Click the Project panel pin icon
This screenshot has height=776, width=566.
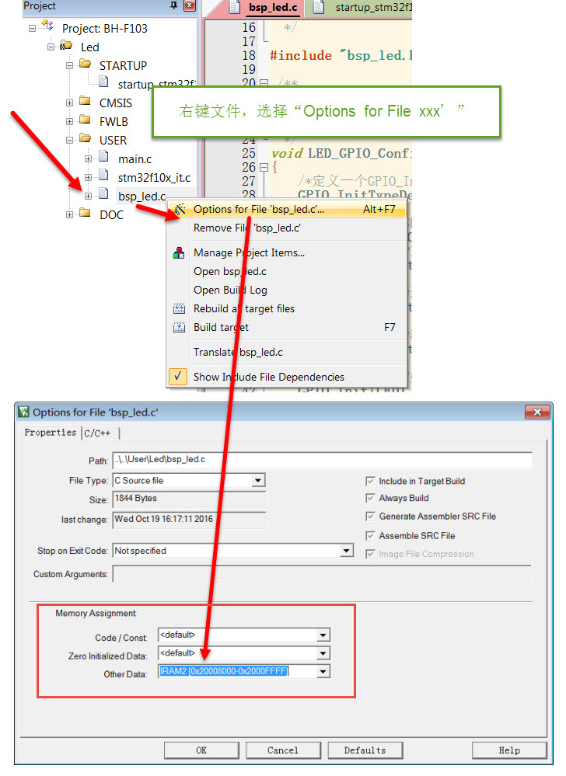[174, 5]
